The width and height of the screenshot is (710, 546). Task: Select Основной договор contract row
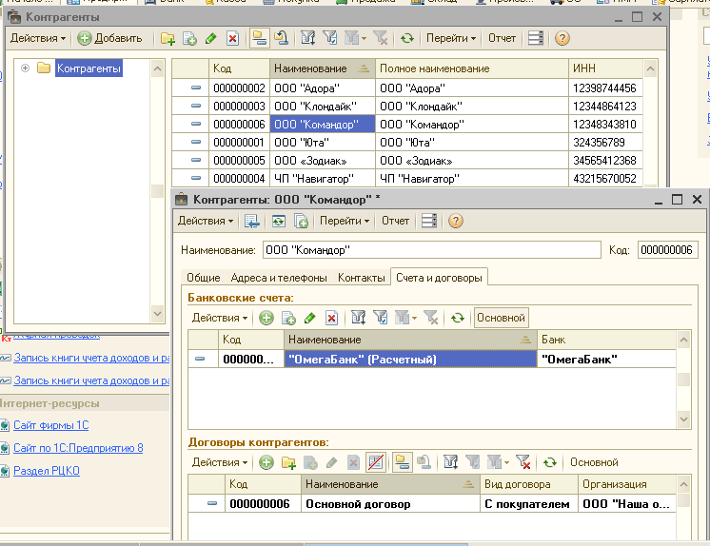coord(432,503)
